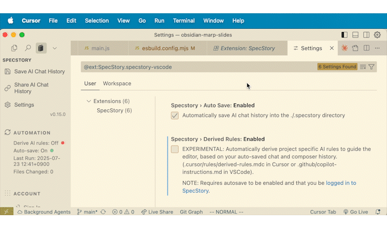Select the User settings tab

pyautogui.click(x=90, y=84)
